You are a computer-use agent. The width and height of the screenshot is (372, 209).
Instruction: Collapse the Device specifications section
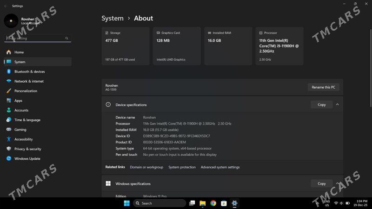(337, 104)
